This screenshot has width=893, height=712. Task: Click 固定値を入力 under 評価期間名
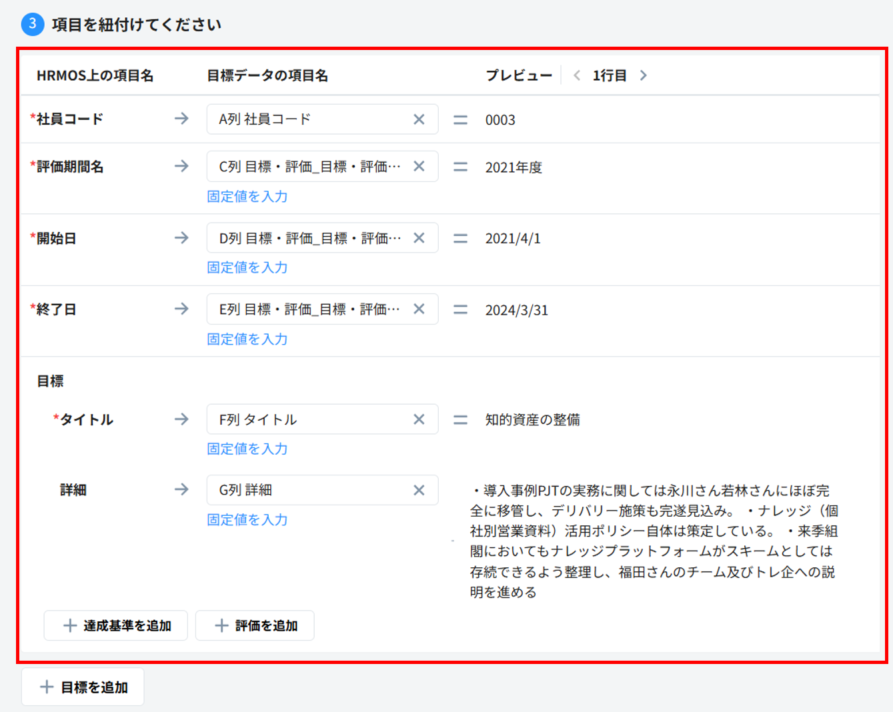pyautogui.click(x=247, y=197)
